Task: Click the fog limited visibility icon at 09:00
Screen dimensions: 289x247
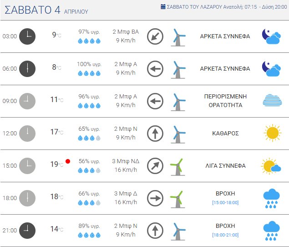Action: point(272,101)
